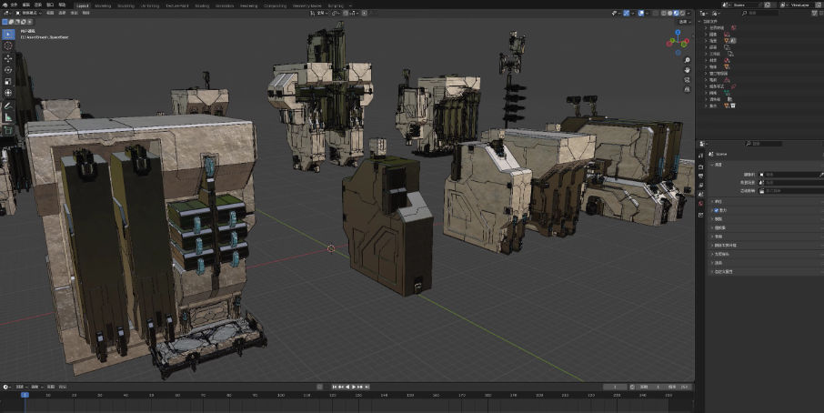
Task: Uncheck the Gravity (重力) checkbox
Action: click(718, 210)
